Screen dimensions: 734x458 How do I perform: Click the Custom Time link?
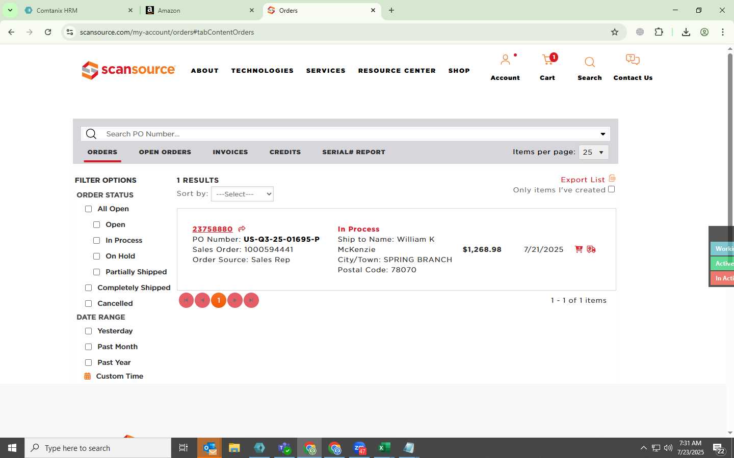(x=120, y=376)
